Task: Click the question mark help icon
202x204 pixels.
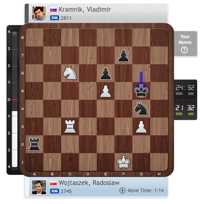Action: coord(184,50)
